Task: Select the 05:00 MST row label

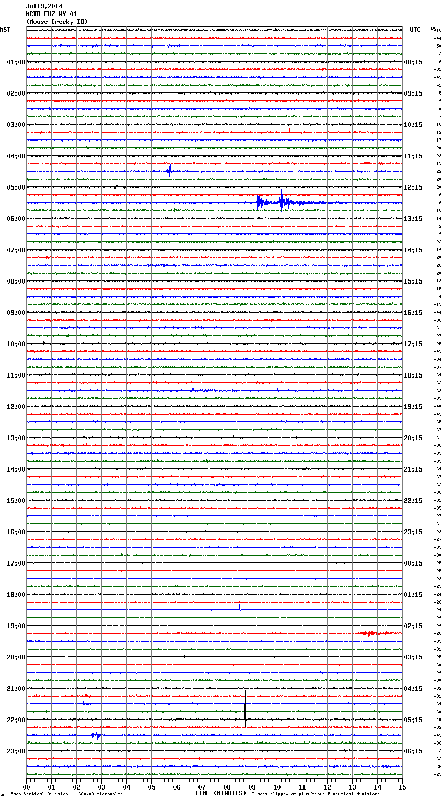Action: [16, 187]
